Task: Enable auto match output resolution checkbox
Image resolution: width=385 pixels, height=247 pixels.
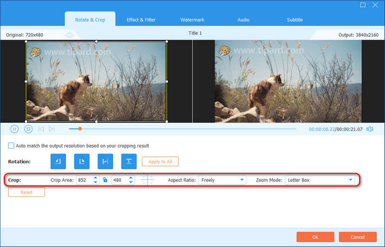Action: 11,146
